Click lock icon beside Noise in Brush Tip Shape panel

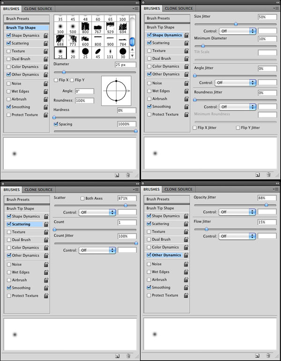pos(46,83)
